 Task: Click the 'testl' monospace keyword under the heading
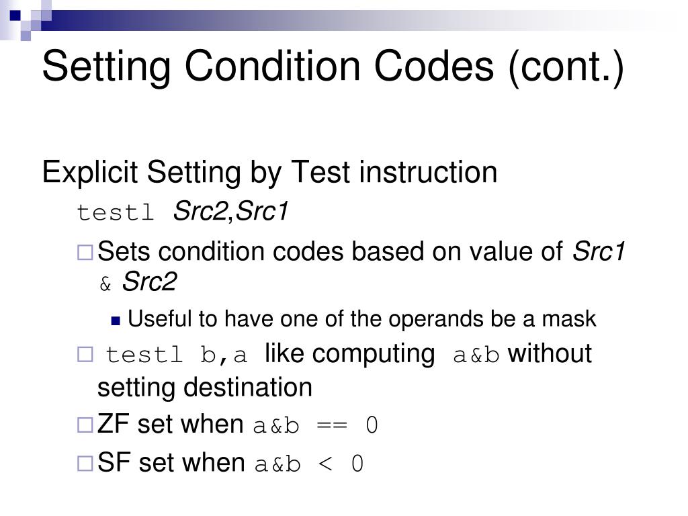click(x=116, y=213)
